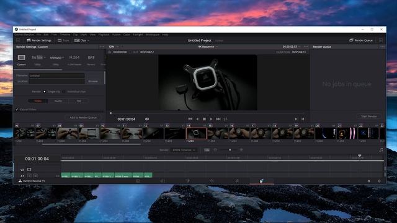Select the H.264 Master preset
Screen dimensions: 397x223
(x=74, y=58)
